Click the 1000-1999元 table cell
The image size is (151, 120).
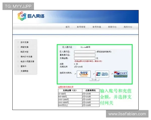click(x=70, y=99)
